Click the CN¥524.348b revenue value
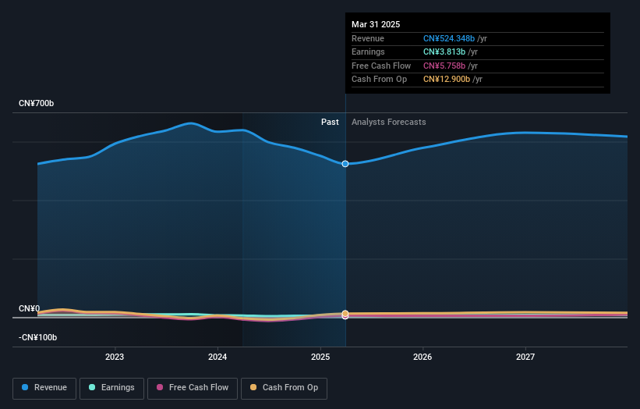 pyautogui.click(x=449, y=38)
